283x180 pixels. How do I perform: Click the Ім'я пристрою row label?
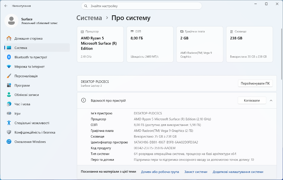(x=101, y=113)
